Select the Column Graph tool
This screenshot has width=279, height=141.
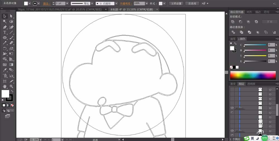(x=11, y=76)
